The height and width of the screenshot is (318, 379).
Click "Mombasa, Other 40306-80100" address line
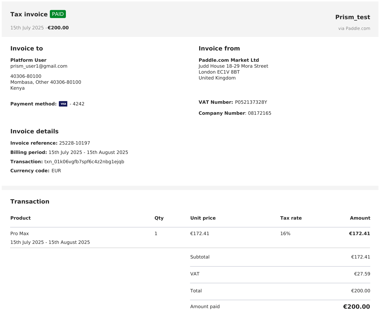coord(46,82)
